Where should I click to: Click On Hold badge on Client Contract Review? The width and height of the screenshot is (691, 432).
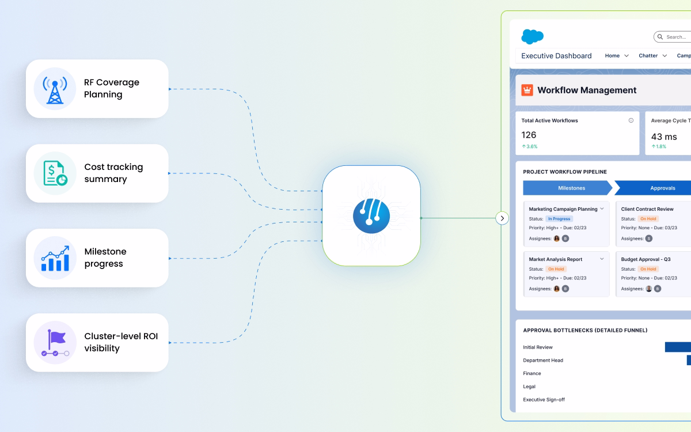click(x=648, y=219)
